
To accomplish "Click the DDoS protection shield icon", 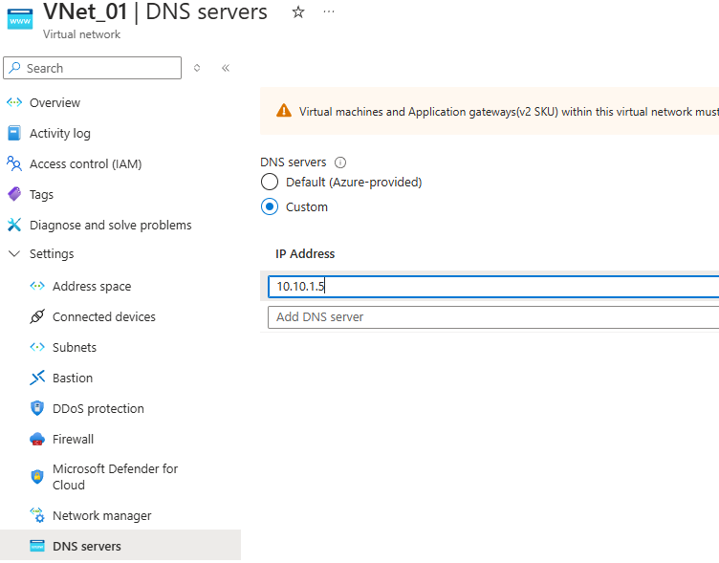I will pos(37,408).
